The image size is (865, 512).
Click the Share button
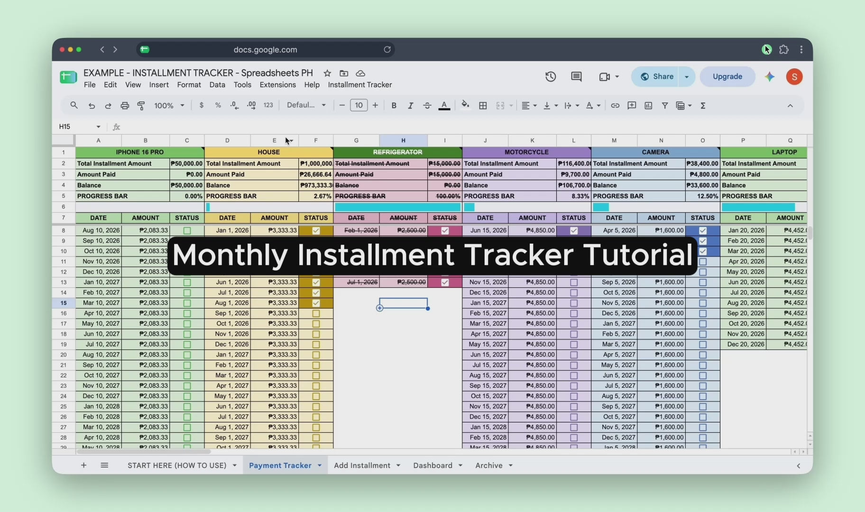point(657,77)
